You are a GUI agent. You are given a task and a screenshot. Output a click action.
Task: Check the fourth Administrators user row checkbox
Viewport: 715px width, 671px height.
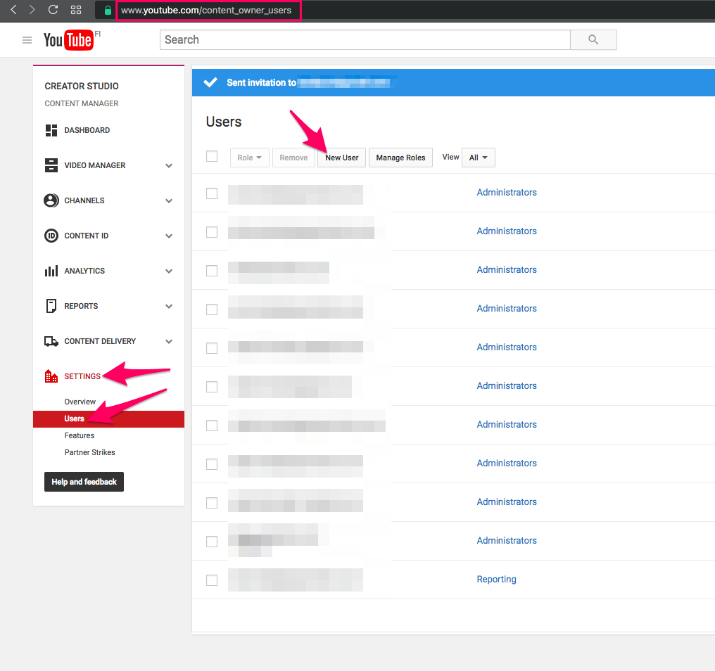point(212,309)
